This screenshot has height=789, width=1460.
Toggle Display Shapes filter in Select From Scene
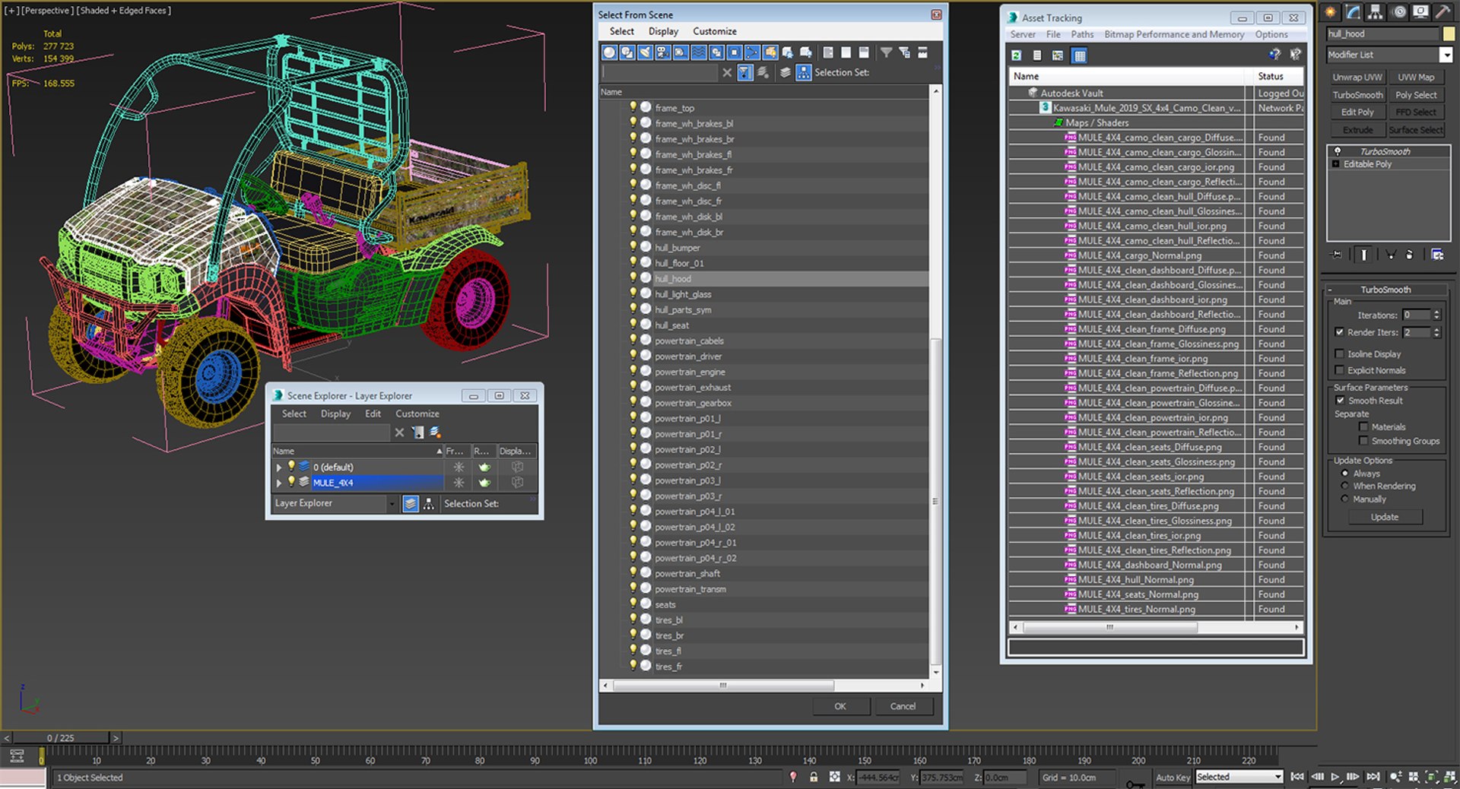coord(627,52)
